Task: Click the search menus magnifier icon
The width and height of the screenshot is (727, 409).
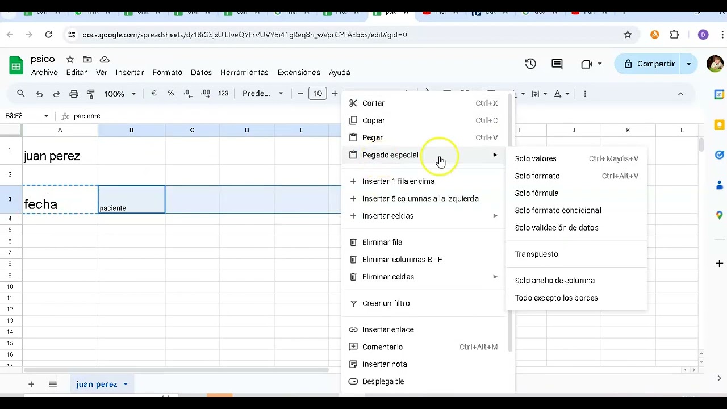Action: (x=21, y=94)
